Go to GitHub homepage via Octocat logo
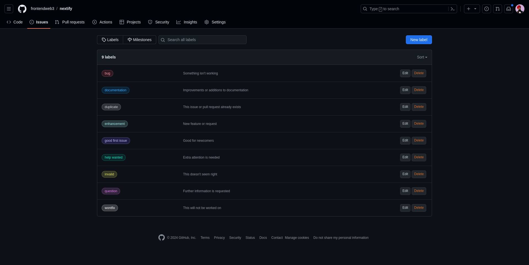 click(22, 9)
